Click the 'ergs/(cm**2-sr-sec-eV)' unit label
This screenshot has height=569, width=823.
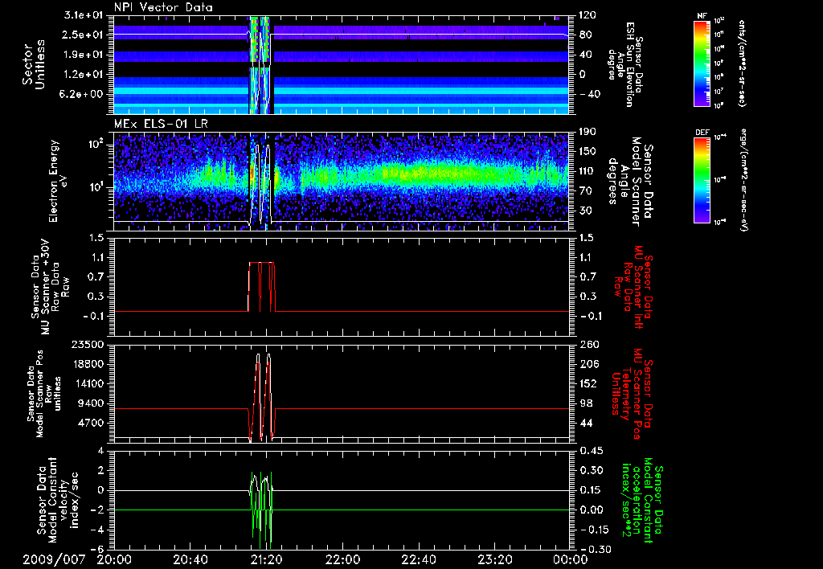pyautogui.click(x=744, y=179)
